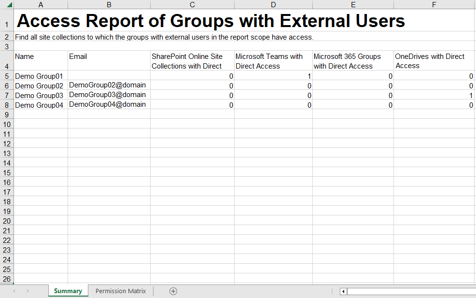Select the Email column header cell
Viewport: 476px width, 298px height.
click(109, 61)
